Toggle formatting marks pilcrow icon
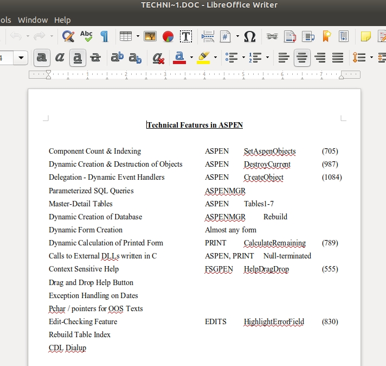 (x=105, y=36)
